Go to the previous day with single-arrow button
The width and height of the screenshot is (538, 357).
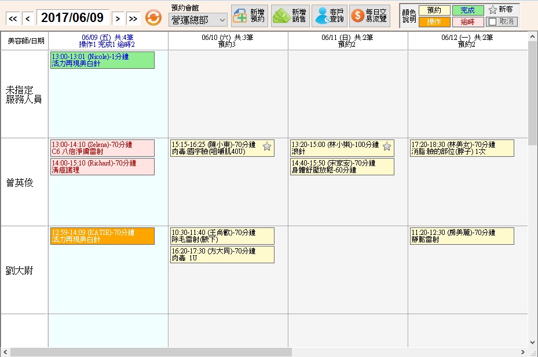28,19
